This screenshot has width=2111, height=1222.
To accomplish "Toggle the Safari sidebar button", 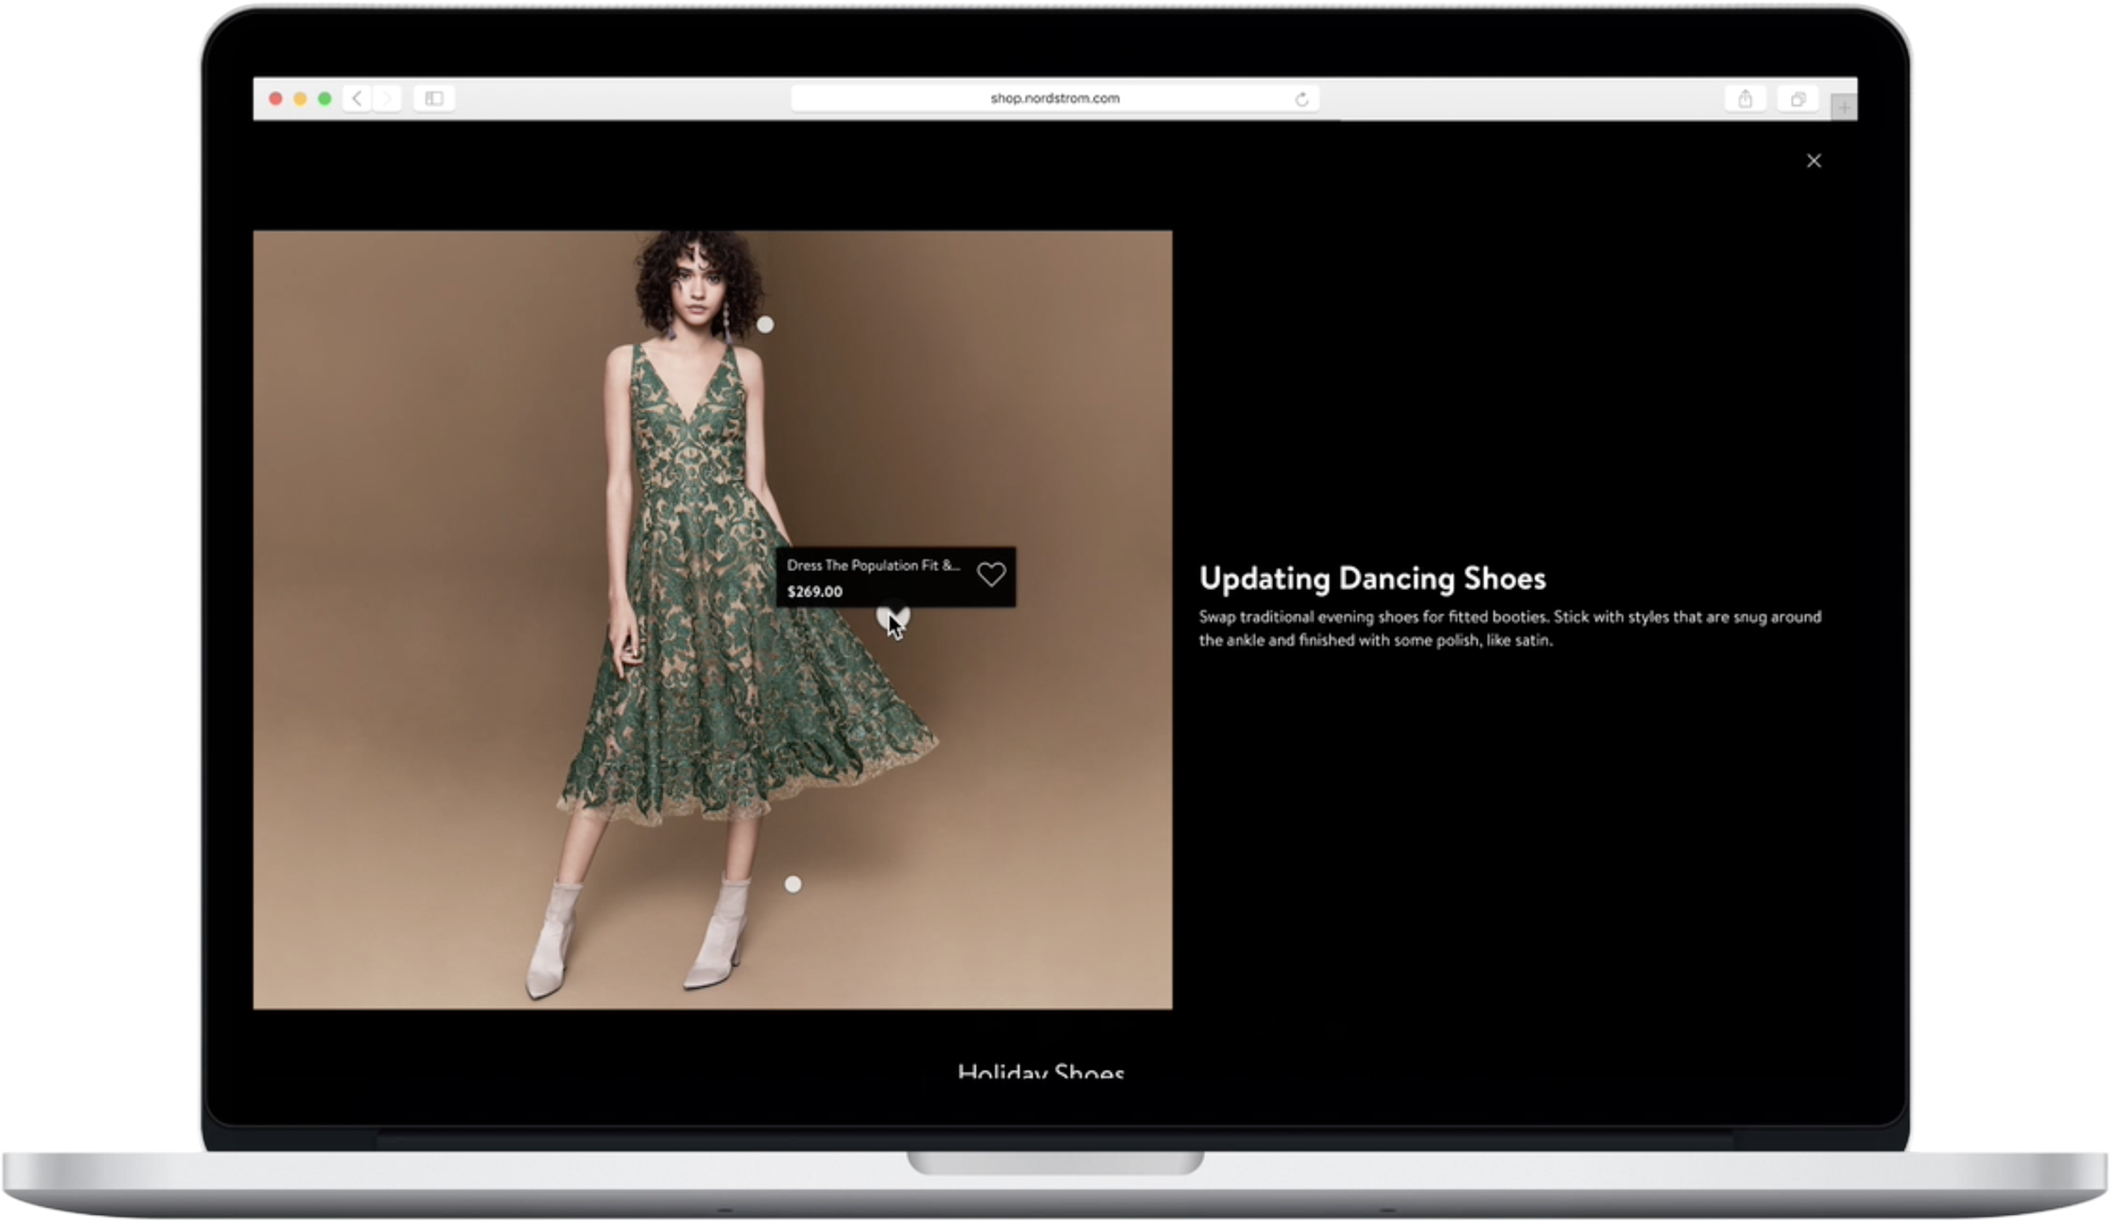I will click(x=434, y=99).
